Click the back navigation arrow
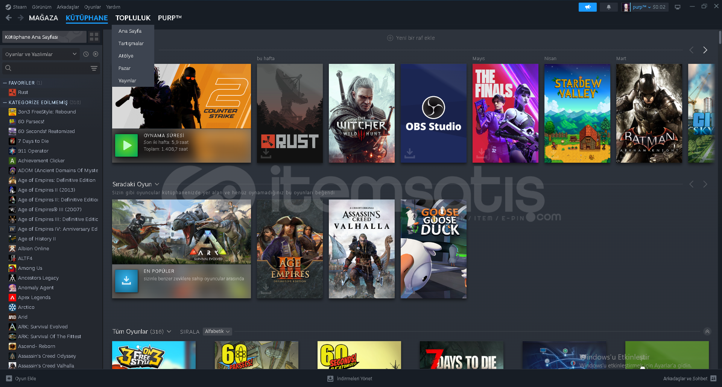Viewport: 722px width, 387px height. click(9, 18)
